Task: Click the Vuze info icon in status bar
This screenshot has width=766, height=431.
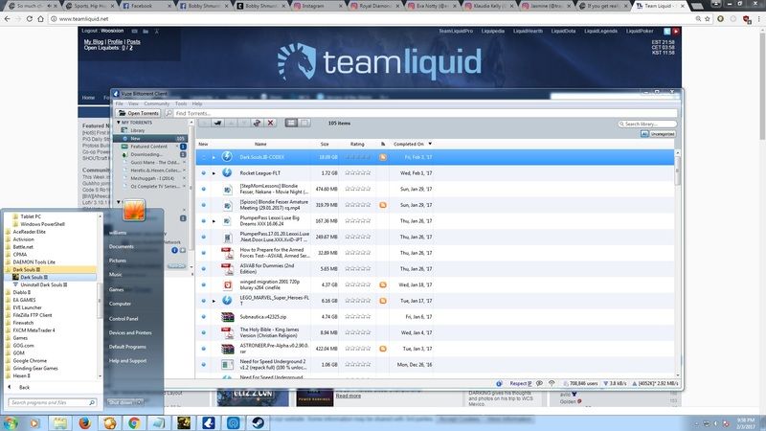Action: pyautogui.click(x=499, y=384)
